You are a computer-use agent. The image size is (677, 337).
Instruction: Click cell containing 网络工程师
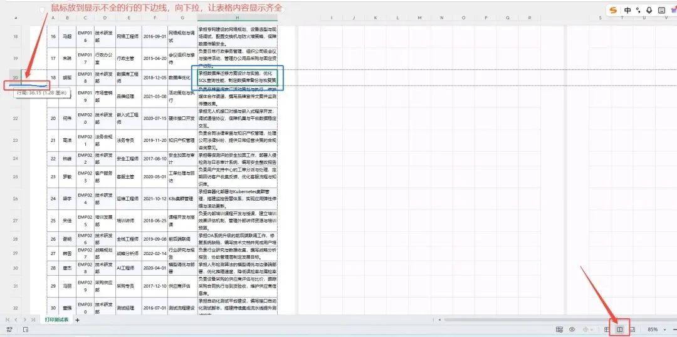[x=129, y=37]
